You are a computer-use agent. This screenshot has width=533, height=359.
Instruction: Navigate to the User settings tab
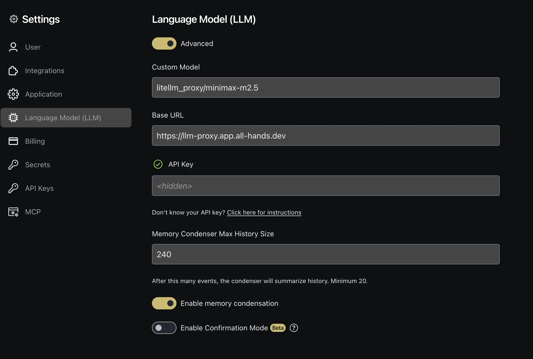click(33, 47)
